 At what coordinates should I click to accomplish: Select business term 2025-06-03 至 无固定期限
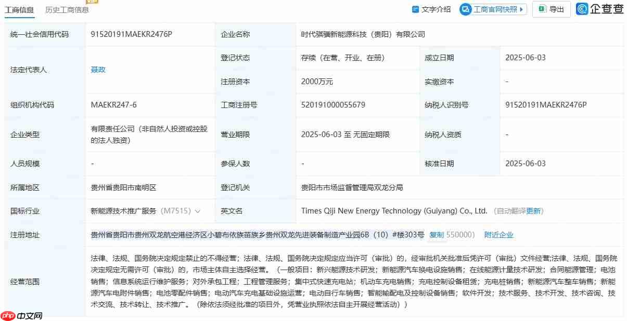click(x=346, y=135)
